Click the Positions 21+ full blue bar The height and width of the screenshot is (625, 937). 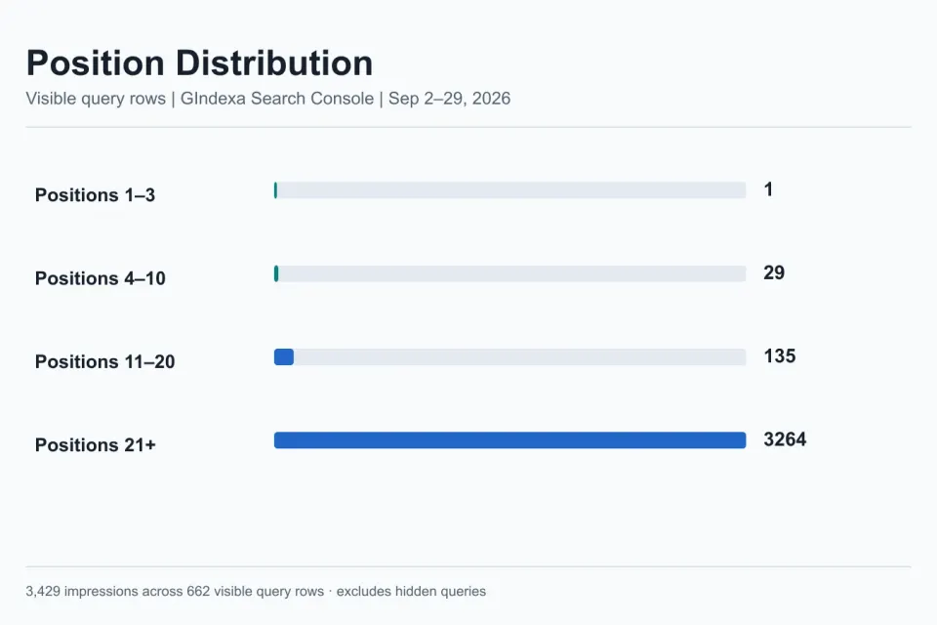pyautogui.click(x=509, y=440)
